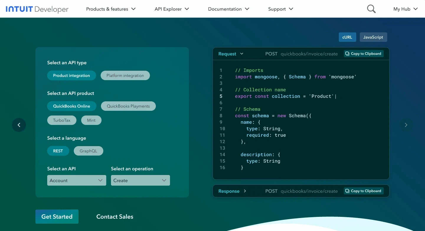Open API Explorer menu
The height and width of the screenshot is (231, 425).
(x=172, y=9)
